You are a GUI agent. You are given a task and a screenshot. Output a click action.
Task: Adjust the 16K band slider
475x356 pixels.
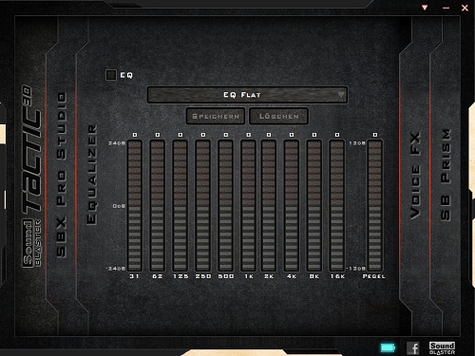click(x=337, y=206)
